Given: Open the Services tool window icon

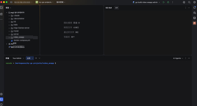Looking at the screenshot, I should point(1,94).
